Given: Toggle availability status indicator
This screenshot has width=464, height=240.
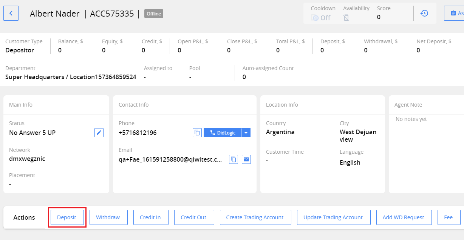Looking at the screenshot, I should [346, 17].
